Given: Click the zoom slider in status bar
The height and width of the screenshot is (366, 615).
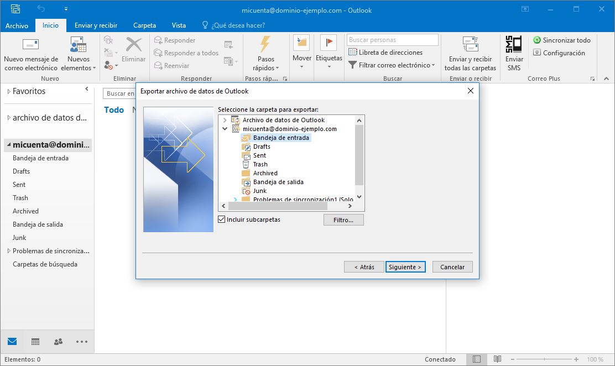Looking at the screenshot, I should click(544, 359).
